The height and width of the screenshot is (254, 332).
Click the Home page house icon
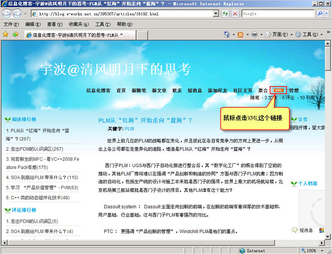227,34
